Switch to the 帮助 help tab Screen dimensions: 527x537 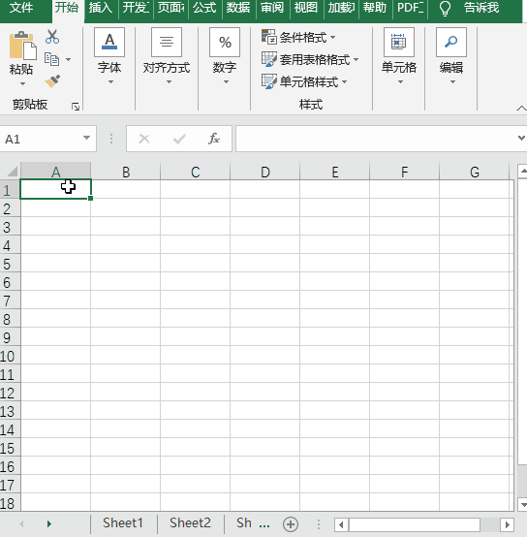coord(374,8)
